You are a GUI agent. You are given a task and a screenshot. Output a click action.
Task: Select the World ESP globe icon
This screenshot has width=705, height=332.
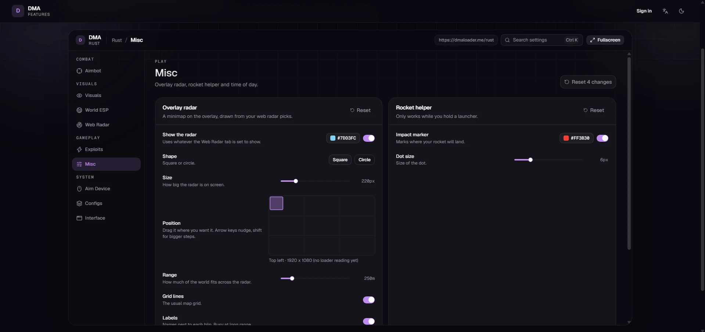pos(79,110)
